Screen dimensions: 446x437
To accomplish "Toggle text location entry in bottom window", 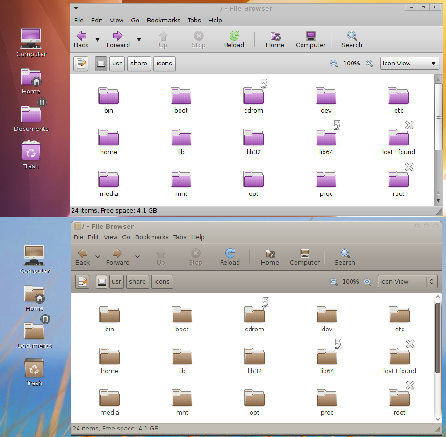I will coord(82,282).
